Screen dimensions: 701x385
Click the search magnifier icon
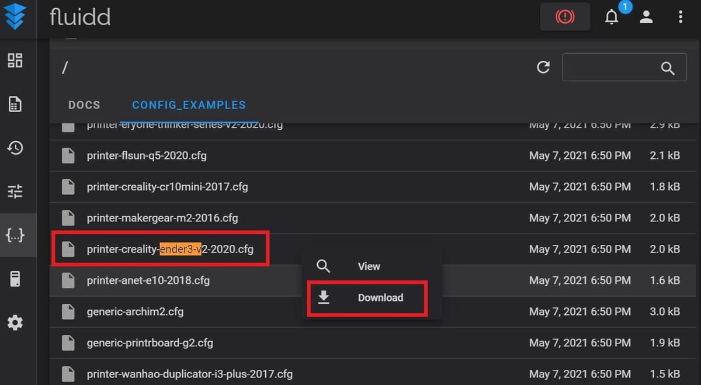point(668,68)
